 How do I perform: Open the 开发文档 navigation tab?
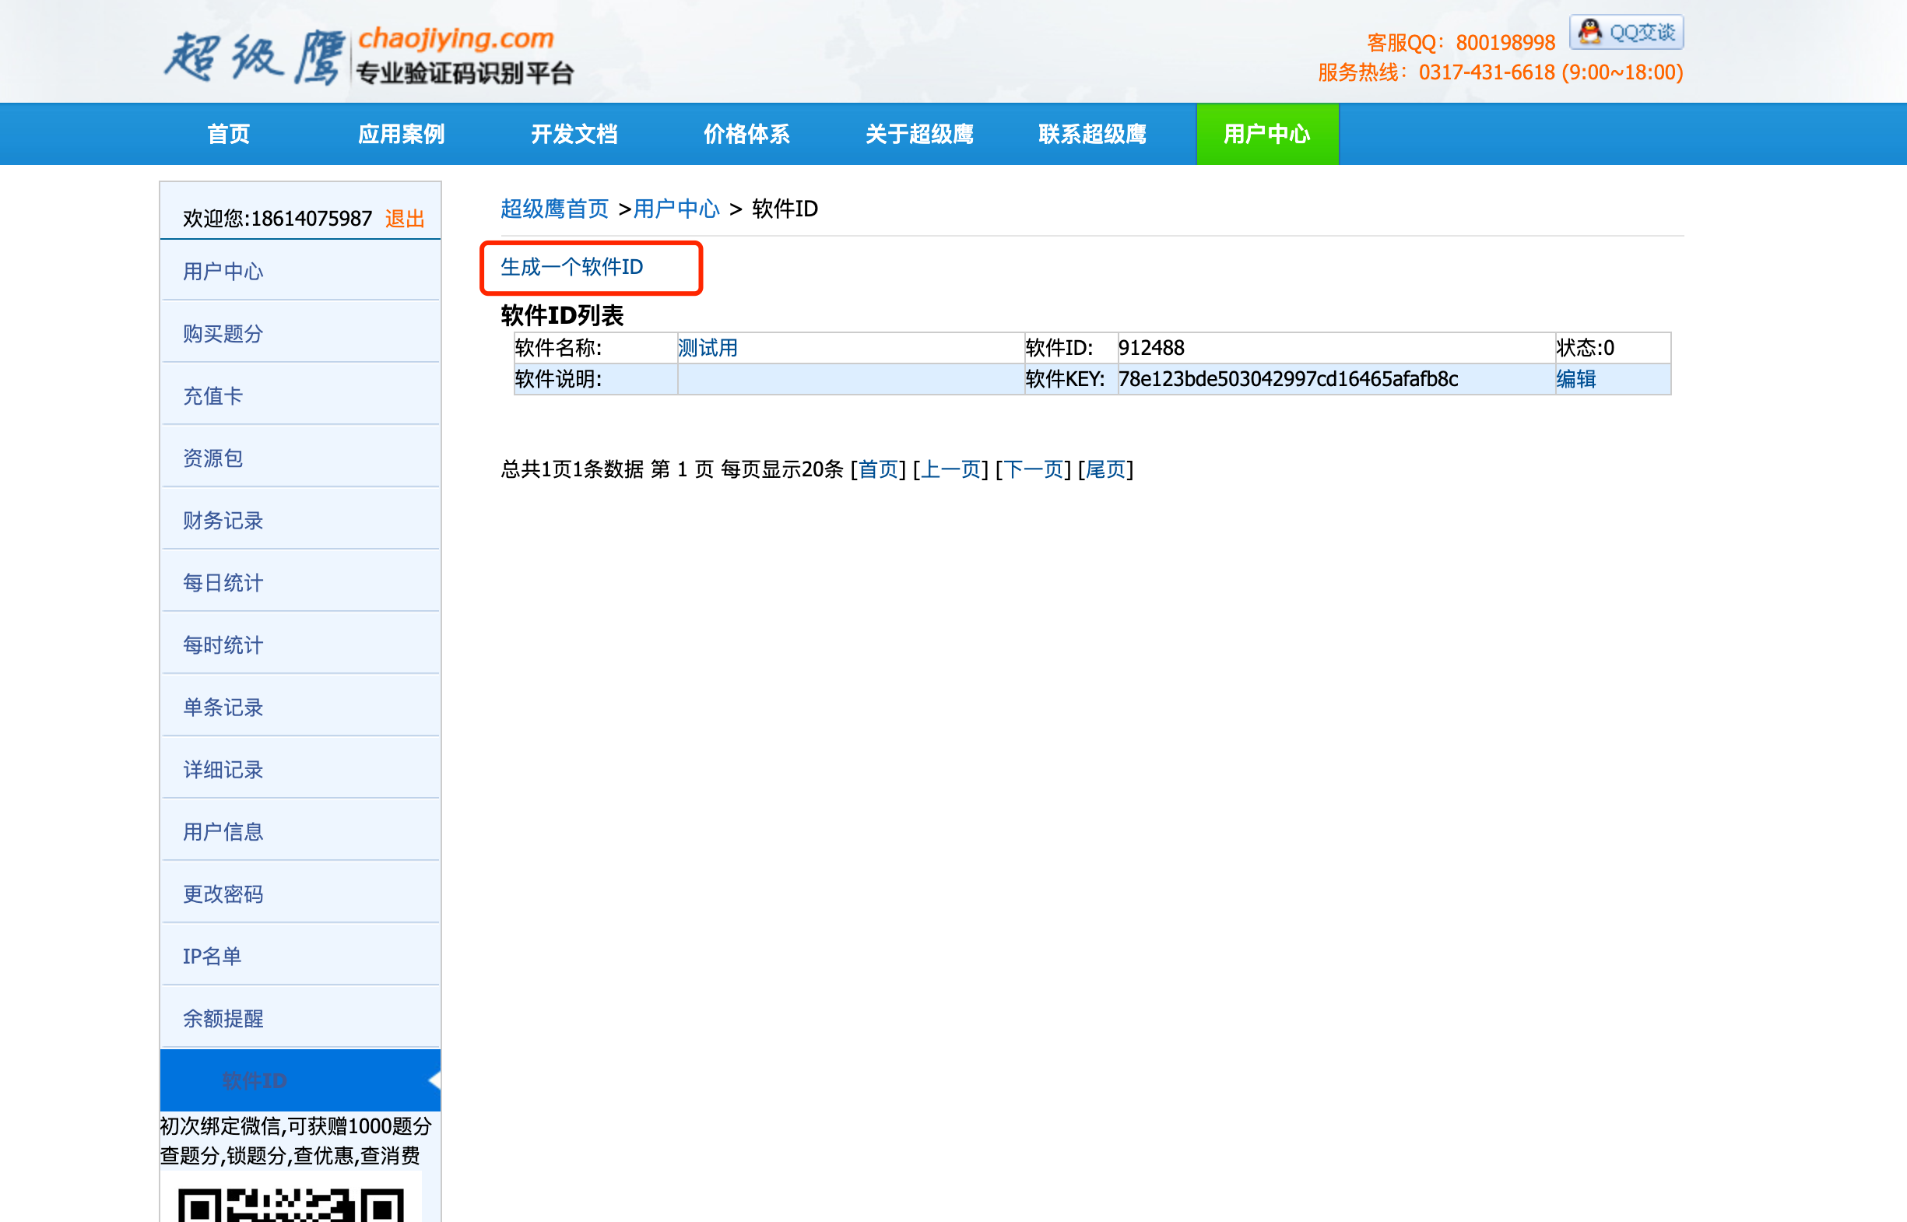point(574,134)
